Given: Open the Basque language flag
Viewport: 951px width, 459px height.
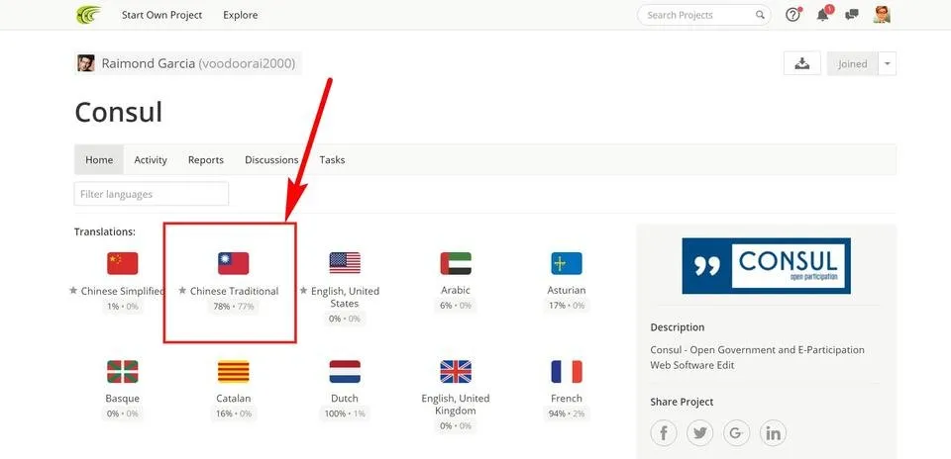Looking at the screenshot, I should click(123, 371).
